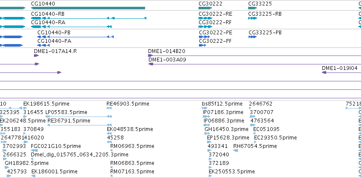Click the CG30222 gene arrow glyph
This screenshot has height=178, width=361.
205,8
